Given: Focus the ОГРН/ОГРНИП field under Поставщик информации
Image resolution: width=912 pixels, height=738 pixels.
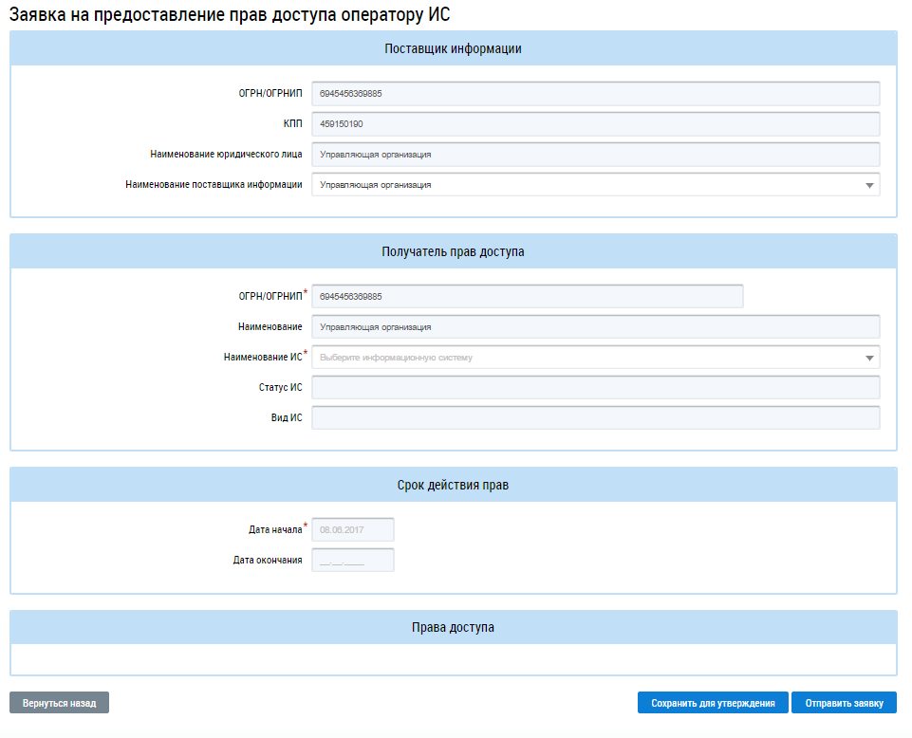Looking at the screenshot, I should [595, 94].
